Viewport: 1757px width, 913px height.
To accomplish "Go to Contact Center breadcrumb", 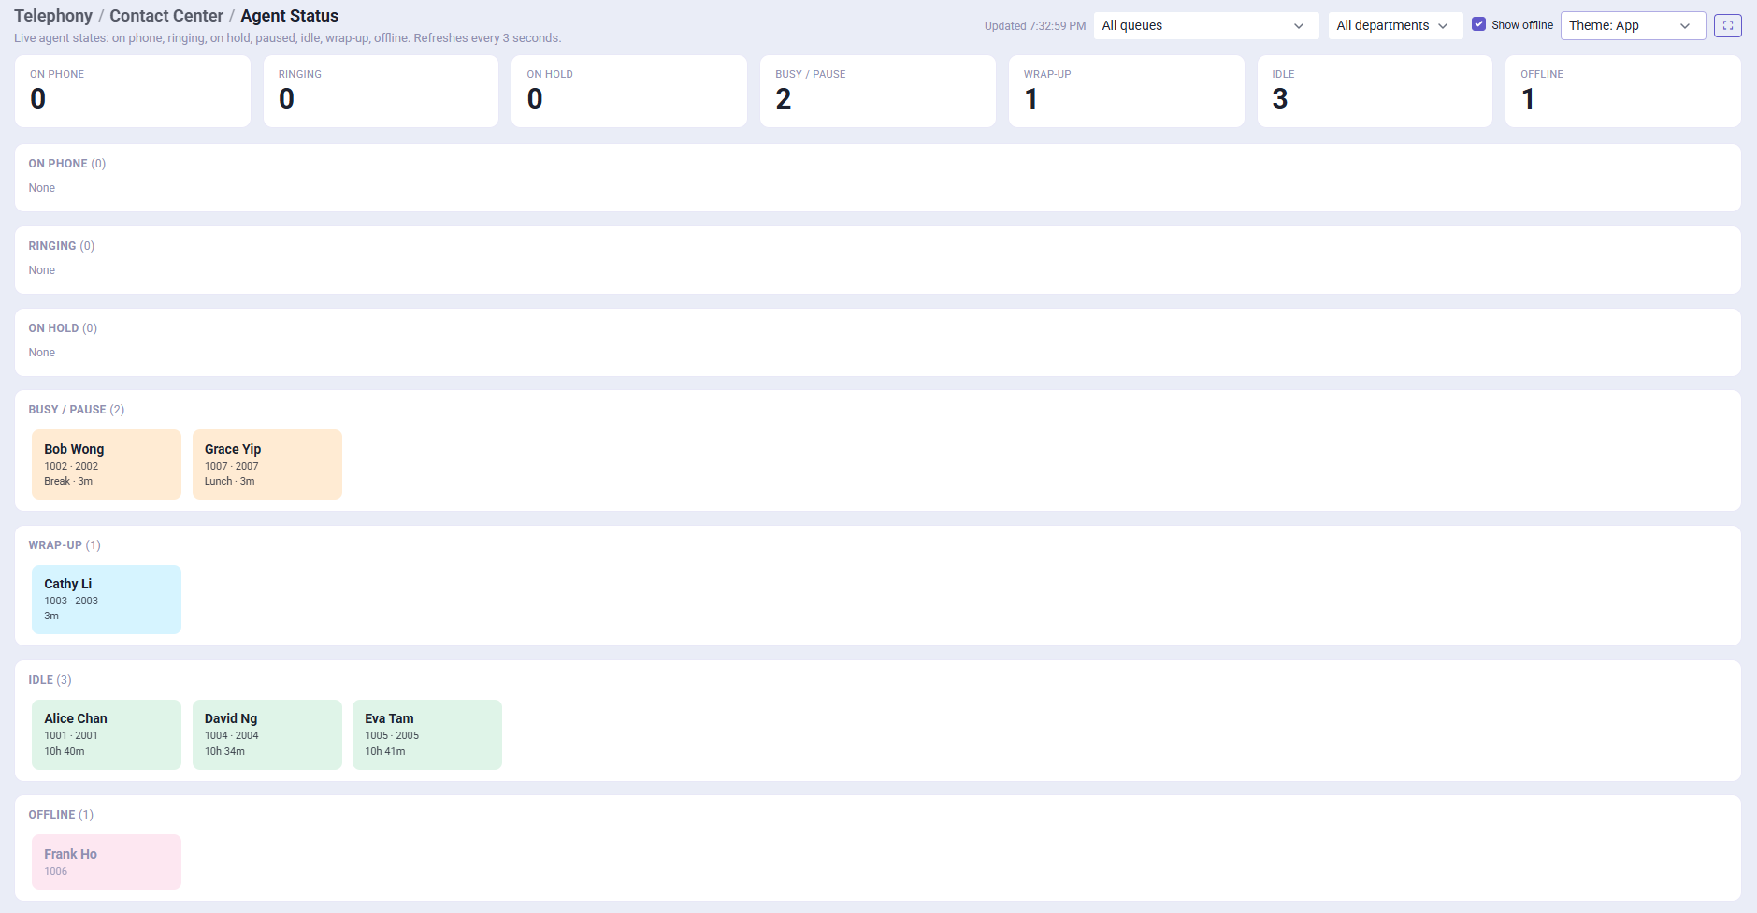I will click(x=166, y=16).
